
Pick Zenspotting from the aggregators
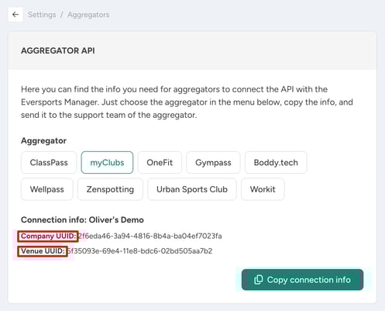(110, 189)
